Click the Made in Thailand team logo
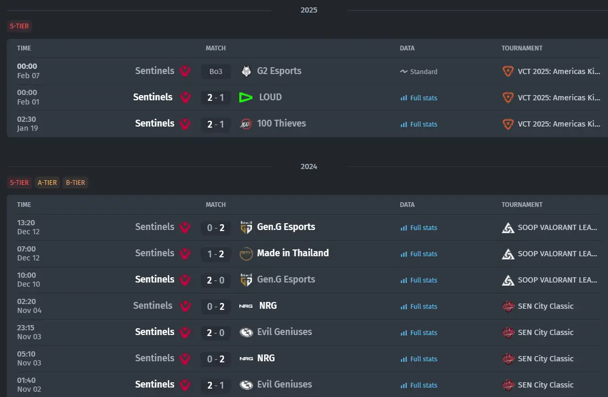608x397 pixels. tap(246, 254)
